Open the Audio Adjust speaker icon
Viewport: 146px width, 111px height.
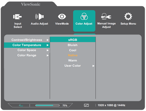pos(39,17)
